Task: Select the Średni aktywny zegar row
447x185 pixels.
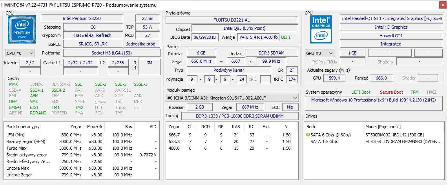Action: click(82, 155)
